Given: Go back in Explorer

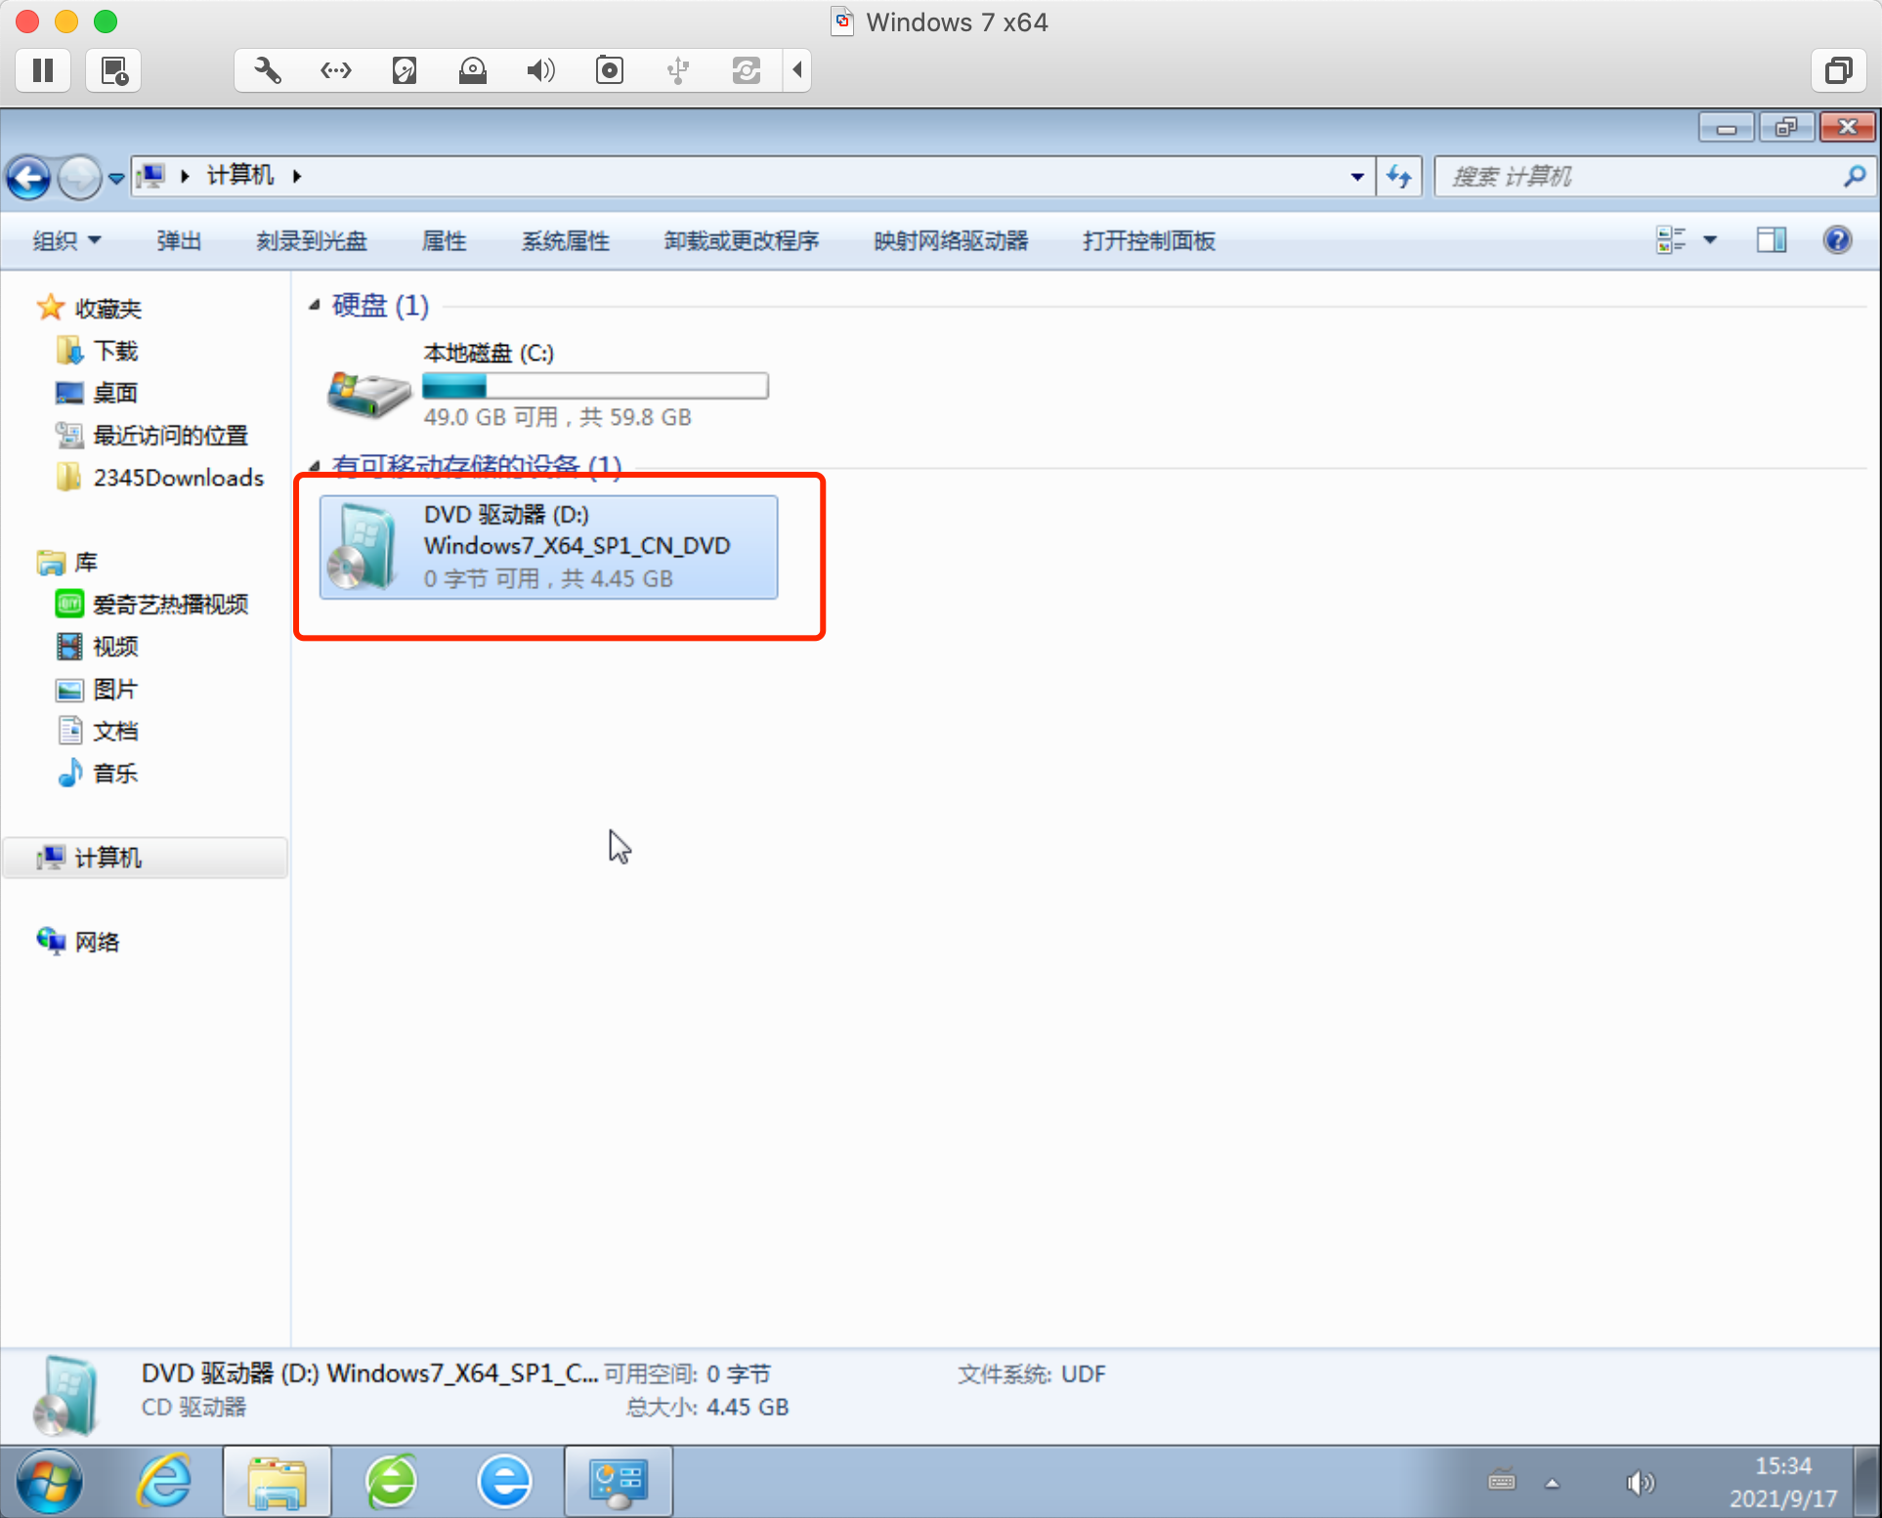Looking at the screenshot, I should coord(29,178).
